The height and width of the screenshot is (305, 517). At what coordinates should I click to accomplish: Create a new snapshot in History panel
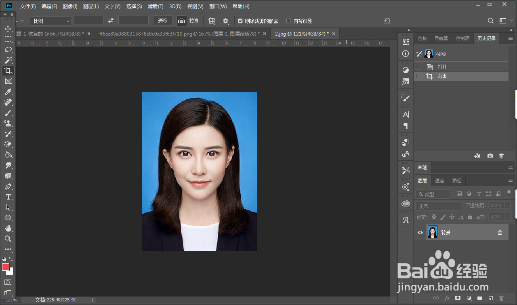tap(490, 156)
